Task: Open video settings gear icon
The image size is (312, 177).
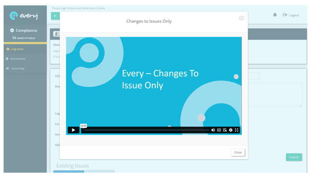Action: (231, 130)
